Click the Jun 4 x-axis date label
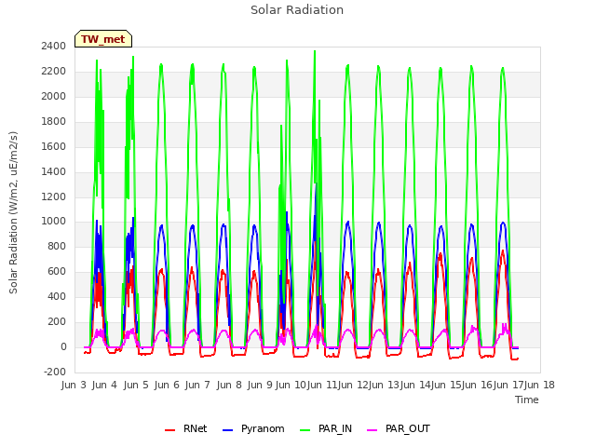This screenshot has width=596, height=447. pyautogui.click(x=104, y=385)
